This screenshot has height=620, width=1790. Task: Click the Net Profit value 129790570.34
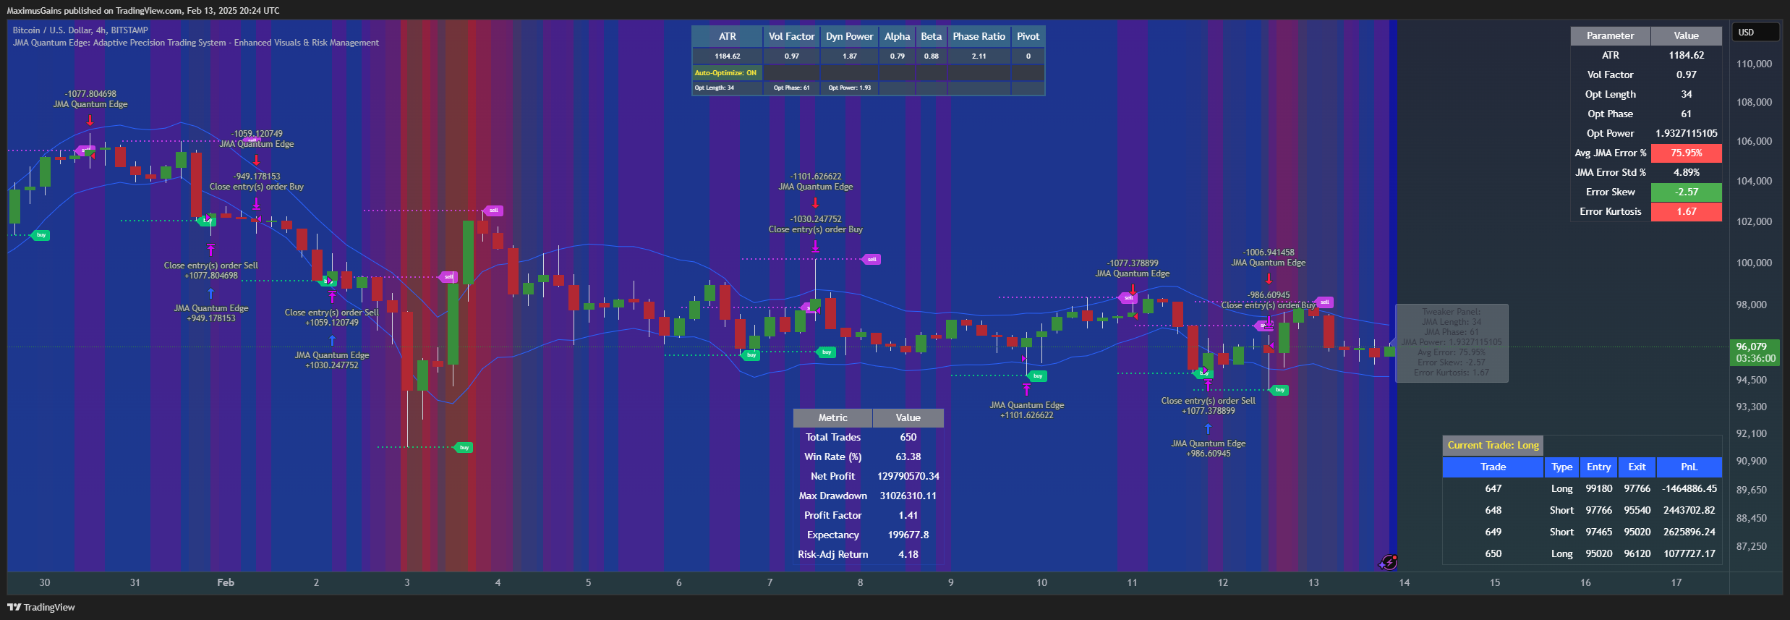908,476
